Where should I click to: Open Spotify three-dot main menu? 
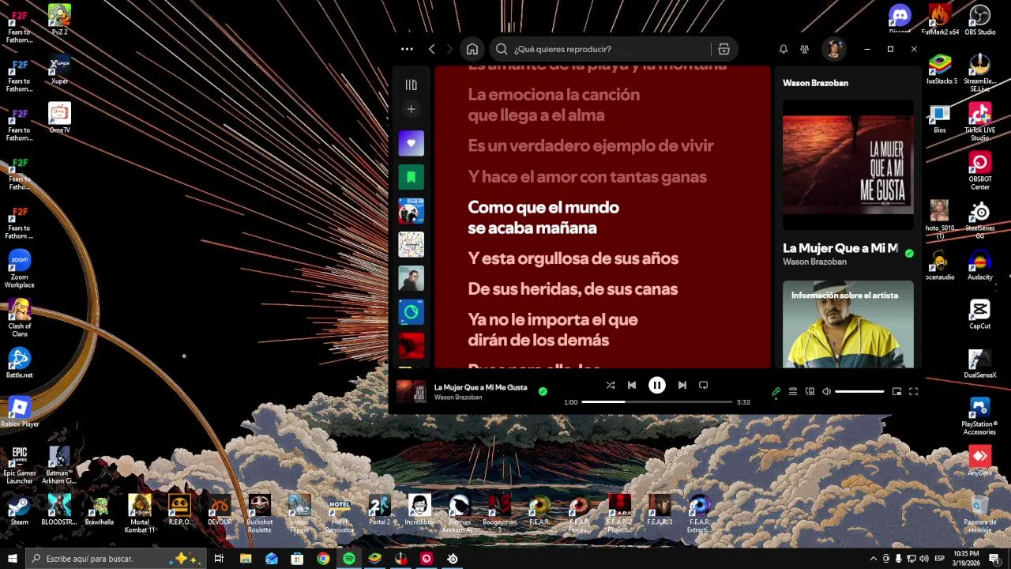pos(407,49)
